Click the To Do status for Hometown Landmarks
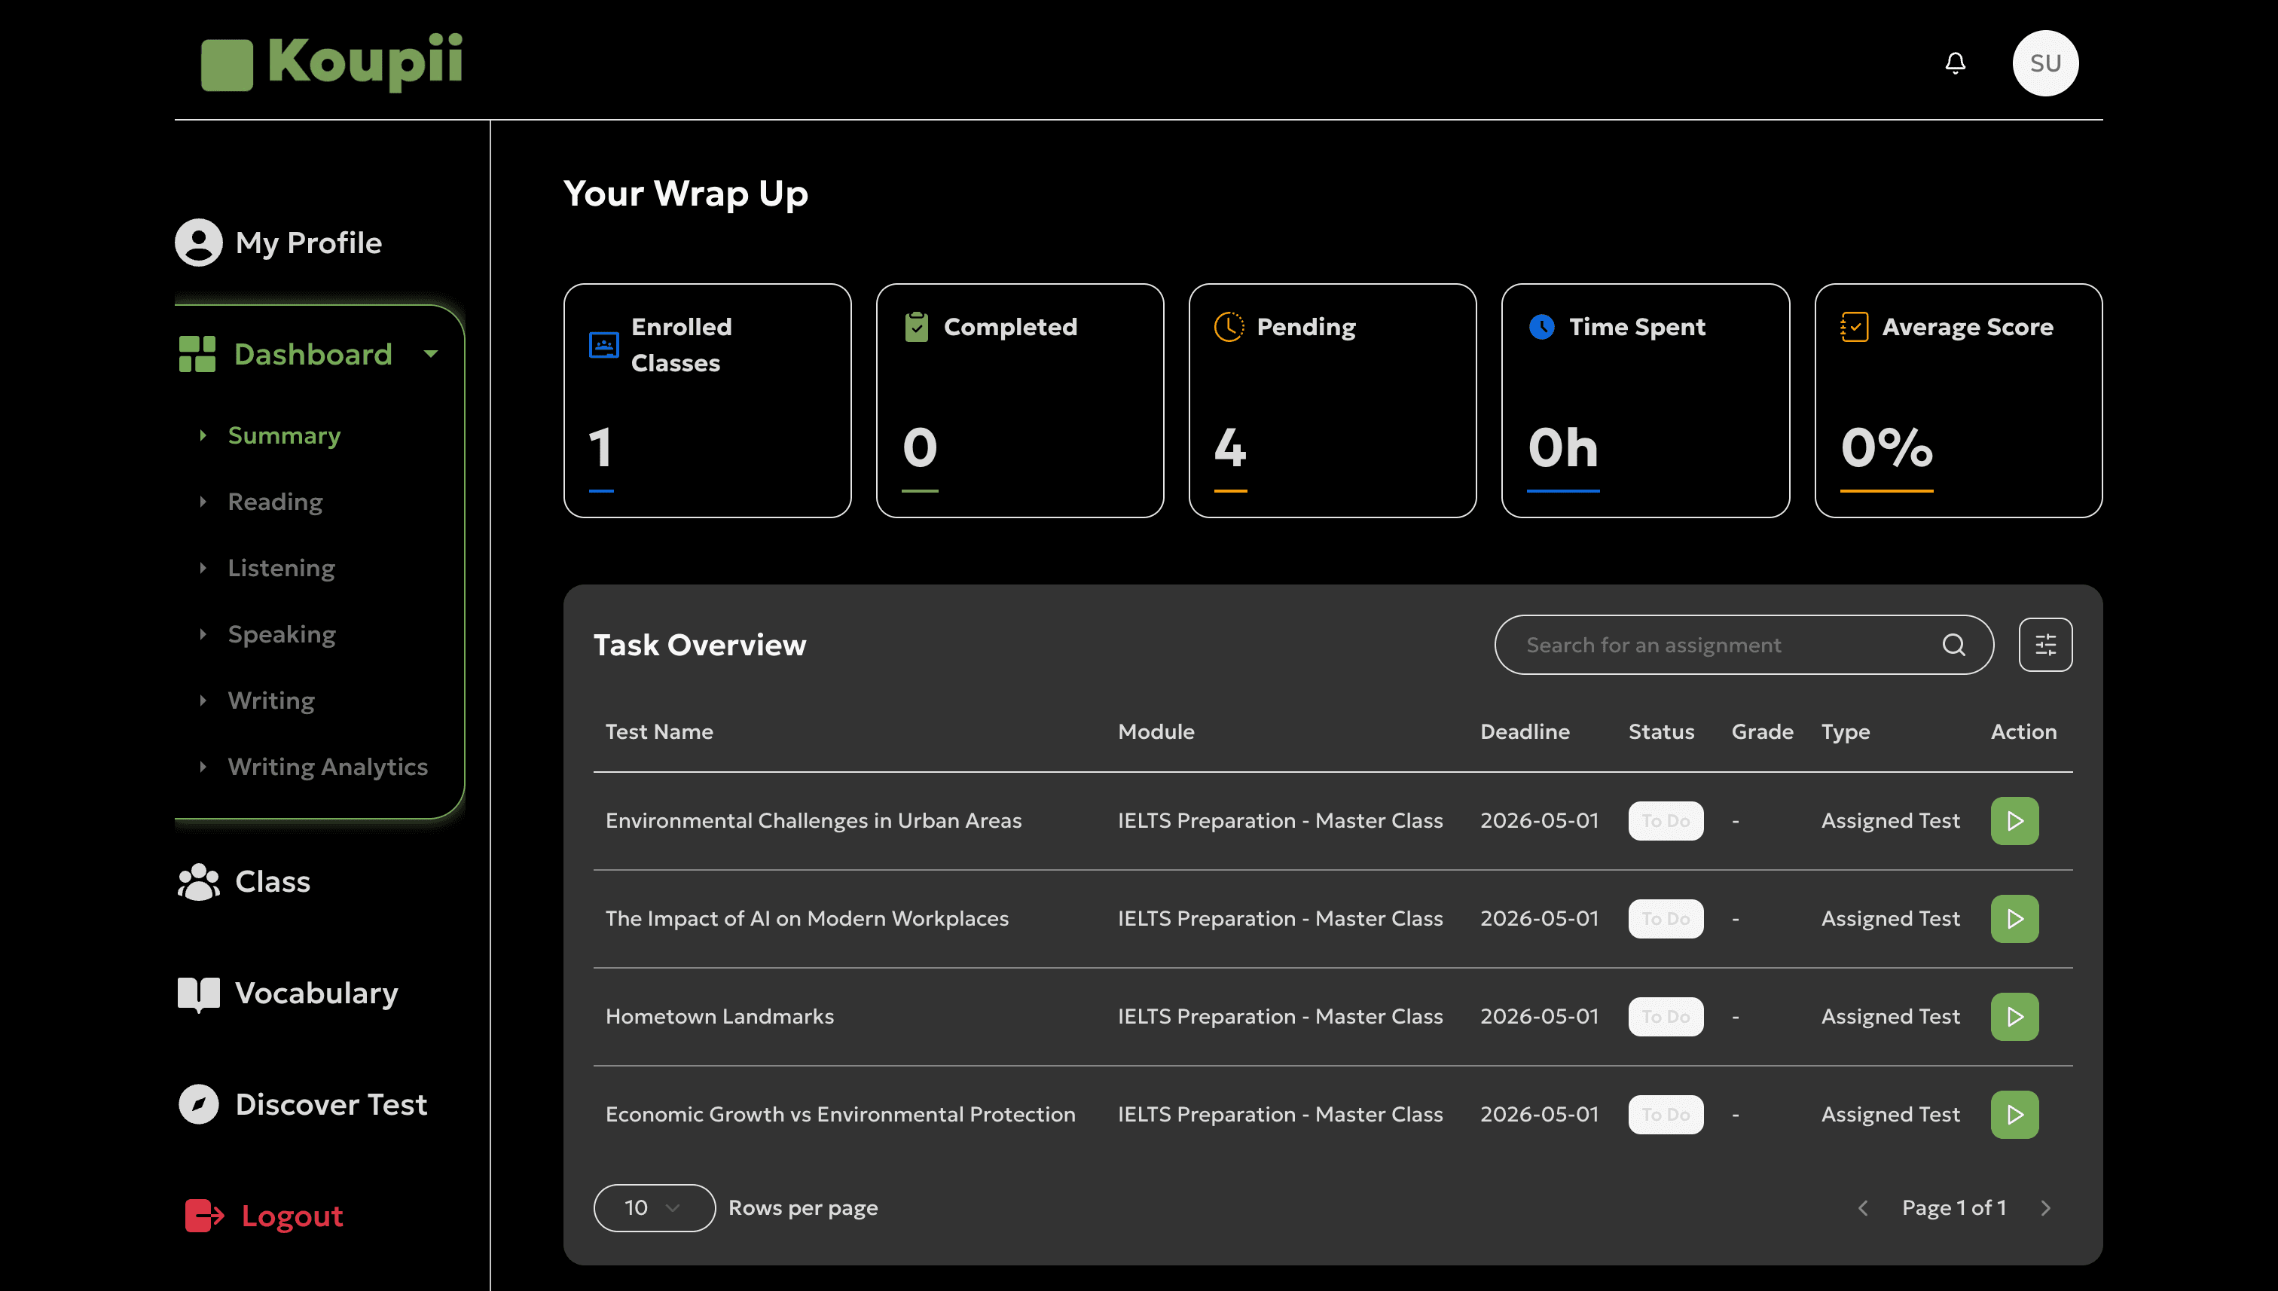This screenshot has height=1291, width=2278. [1666, 1016]
